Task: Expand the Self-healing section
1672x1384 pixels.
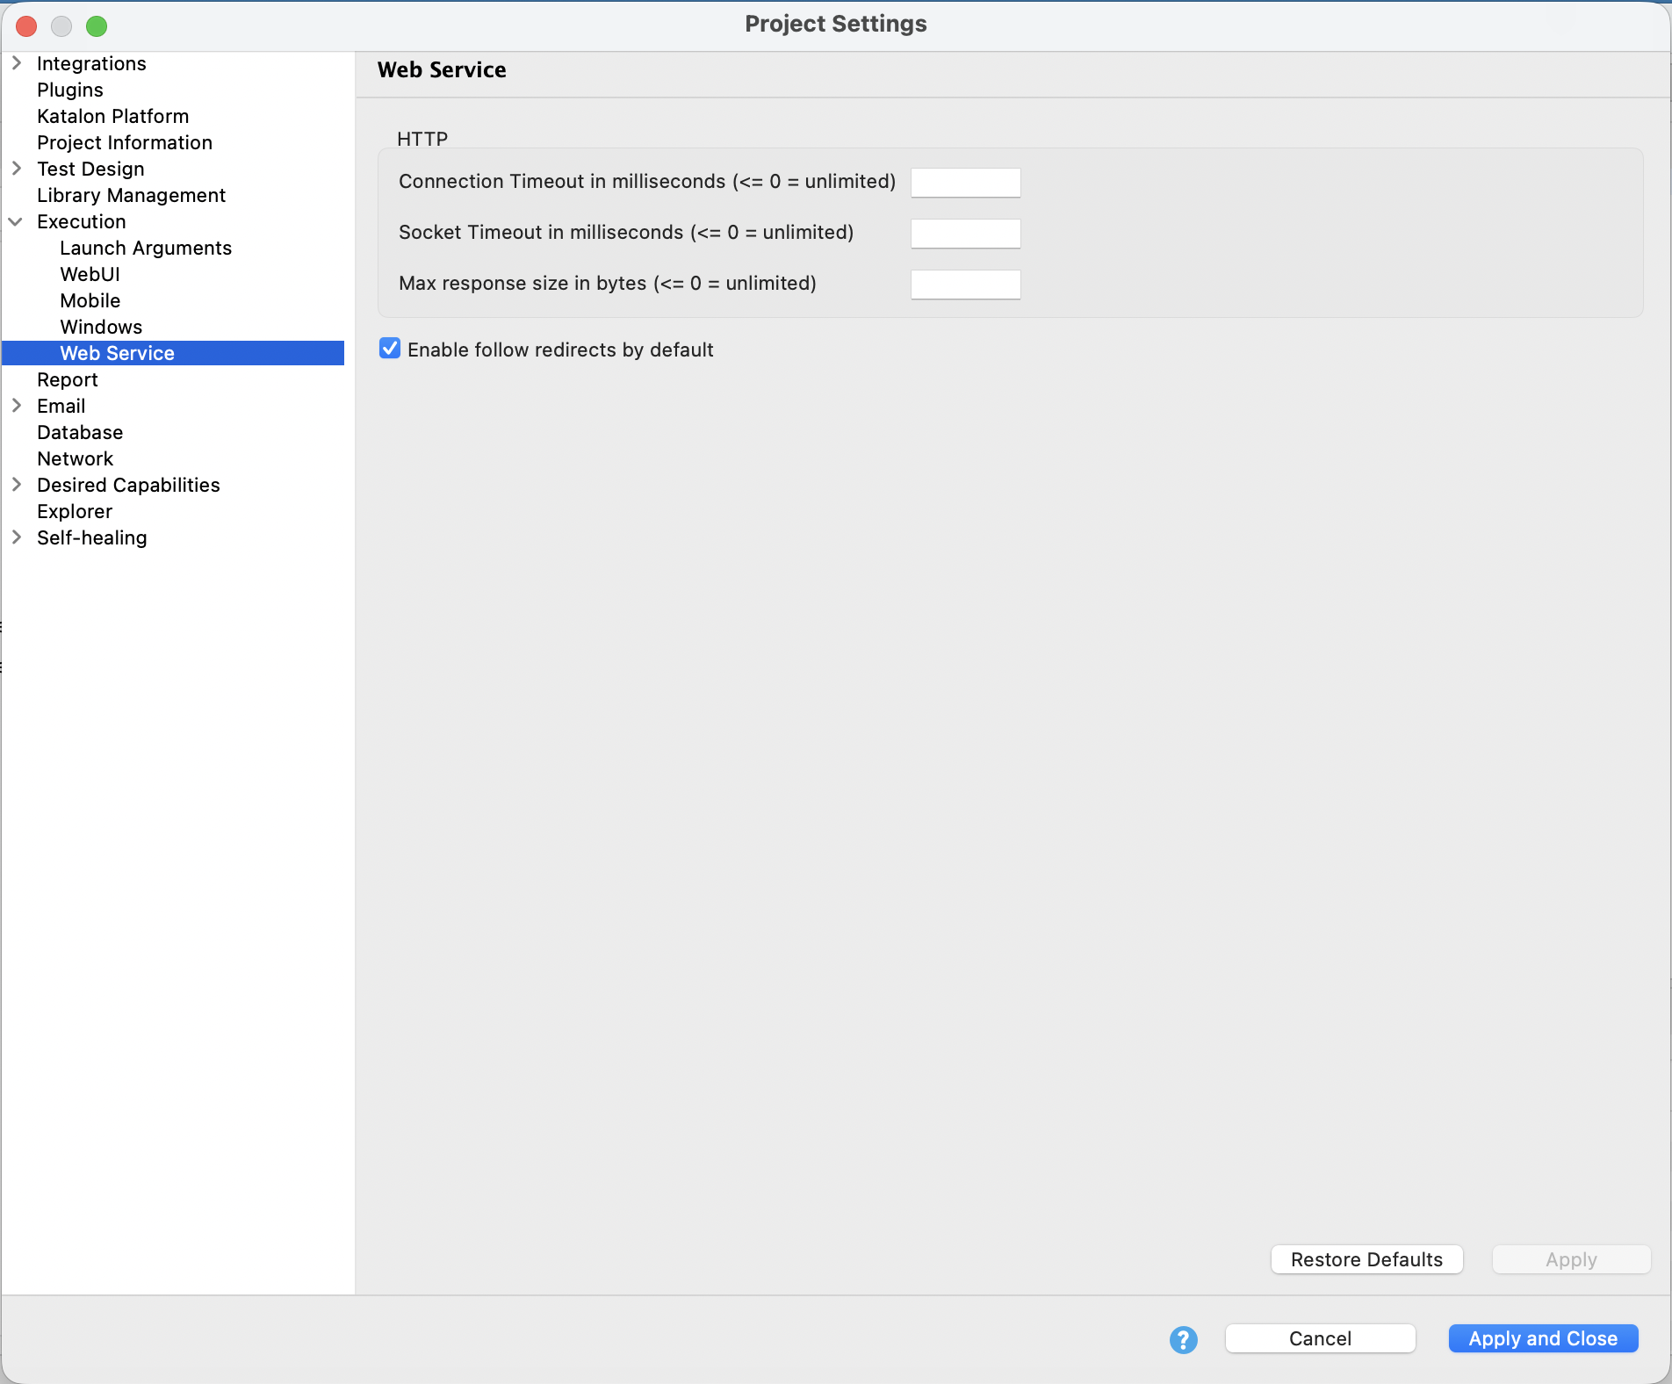Action: pyautogui.click(x=16, y=537)
